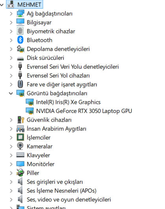Expand the Monitörler category arrow

point(11,164)
